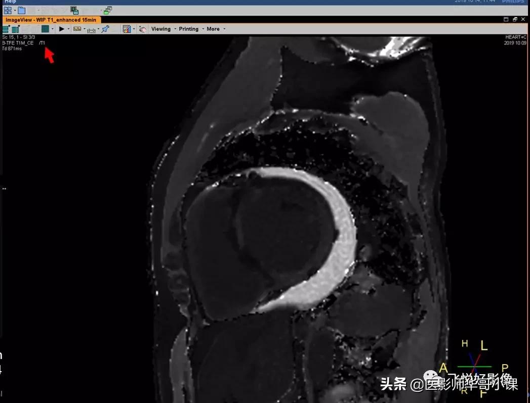Expand the grid layout dropdown arrow
Image resolution: width=530 pixels, height=403 pixels.
point(52,29)
